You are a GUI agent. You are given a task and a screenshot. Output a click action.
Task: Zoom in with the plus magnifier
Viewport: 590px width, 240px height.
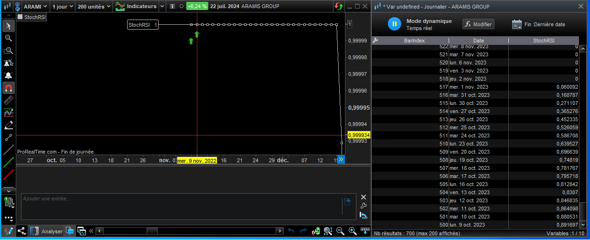tap(353, 231)
